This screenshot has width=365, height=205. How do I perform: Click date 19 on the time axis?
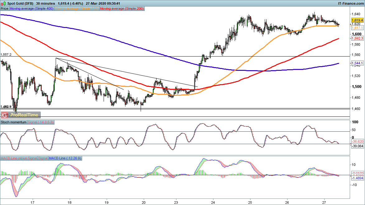(107, 203)
